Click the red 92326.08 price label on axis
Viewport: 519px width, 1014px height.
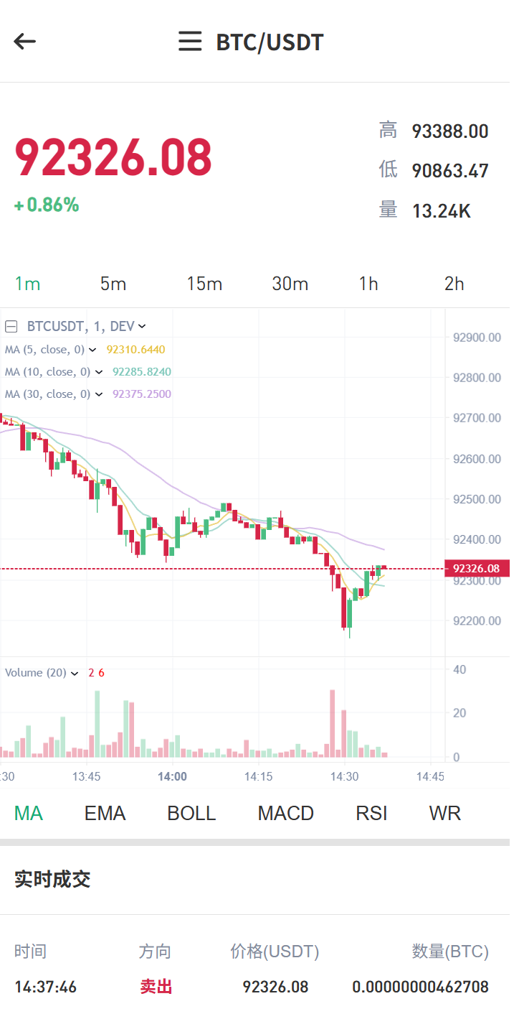(x=477, y=569)
